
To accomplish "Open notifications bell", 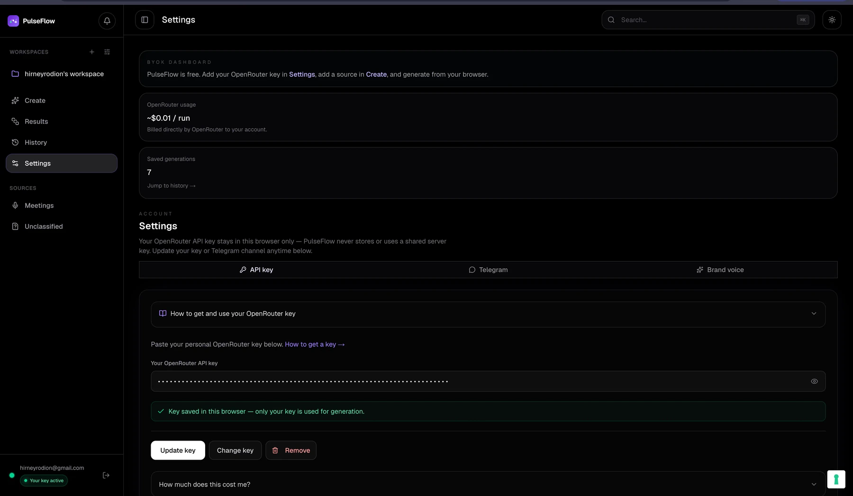I will tap(107, 21).
